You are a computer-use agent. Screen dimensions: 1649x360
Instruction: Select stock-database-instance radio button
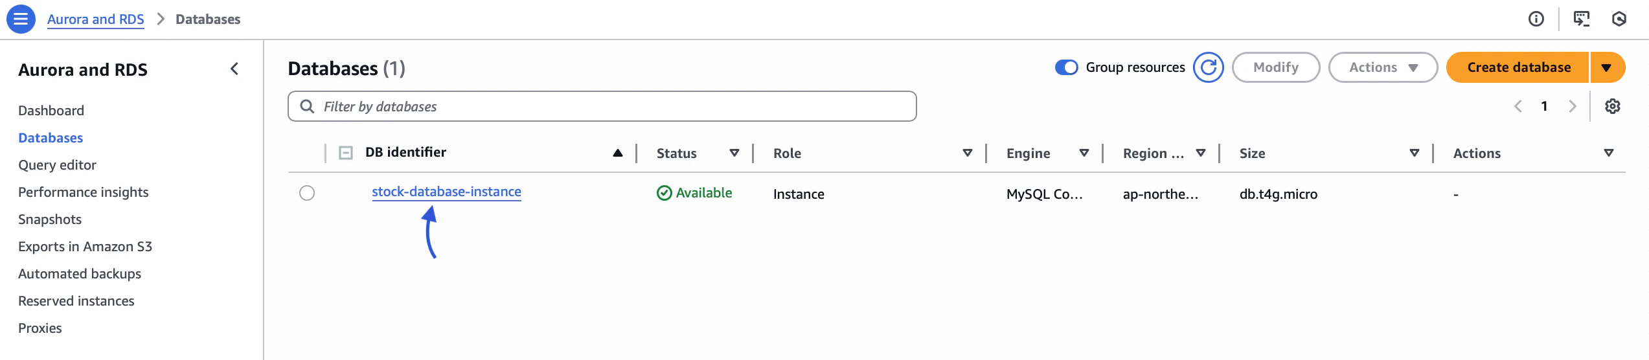pos(307,193)
